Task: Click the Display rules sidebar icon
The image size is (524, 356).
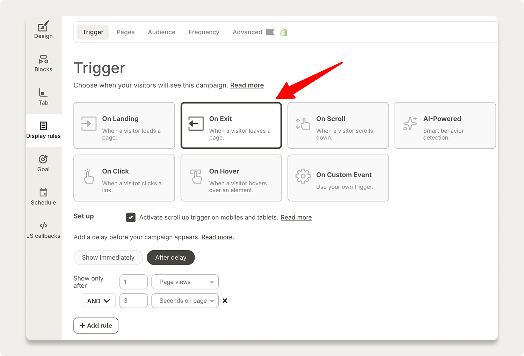Action: 43,130
